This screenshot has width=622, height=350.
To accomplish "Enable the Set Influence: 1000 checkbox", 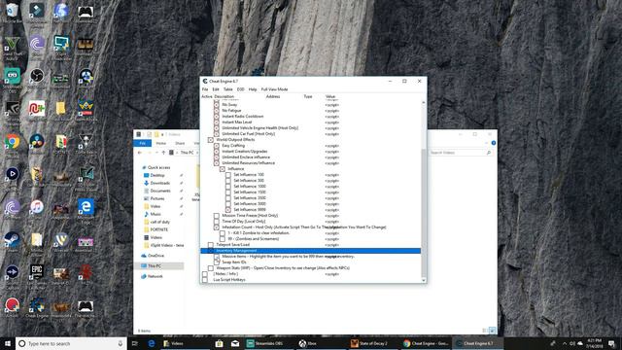I will tap(228, 186).
